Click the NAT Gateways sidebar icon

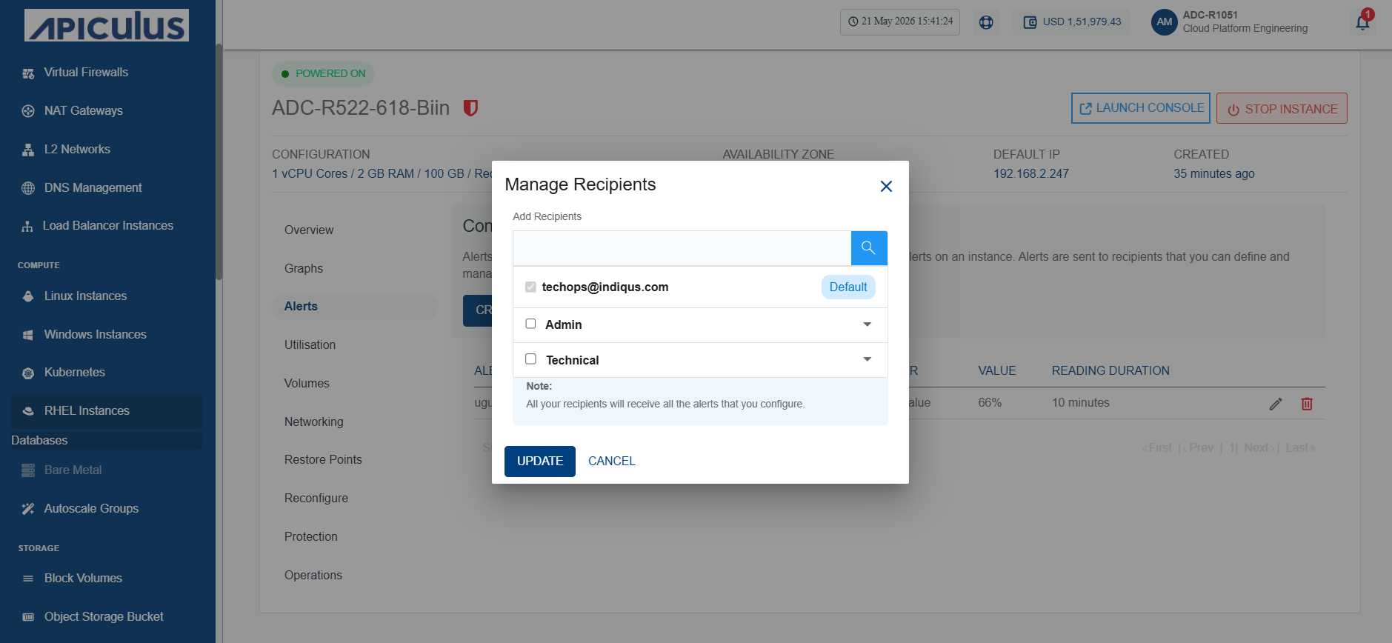pos(28,111)
